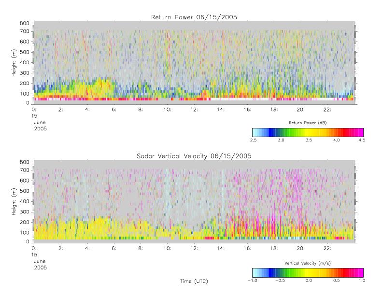Click the '20:' time tick under Vertical Velocity plot
Image resolution: width=382 pixels, height=295 pixels.
coord(301,249)
